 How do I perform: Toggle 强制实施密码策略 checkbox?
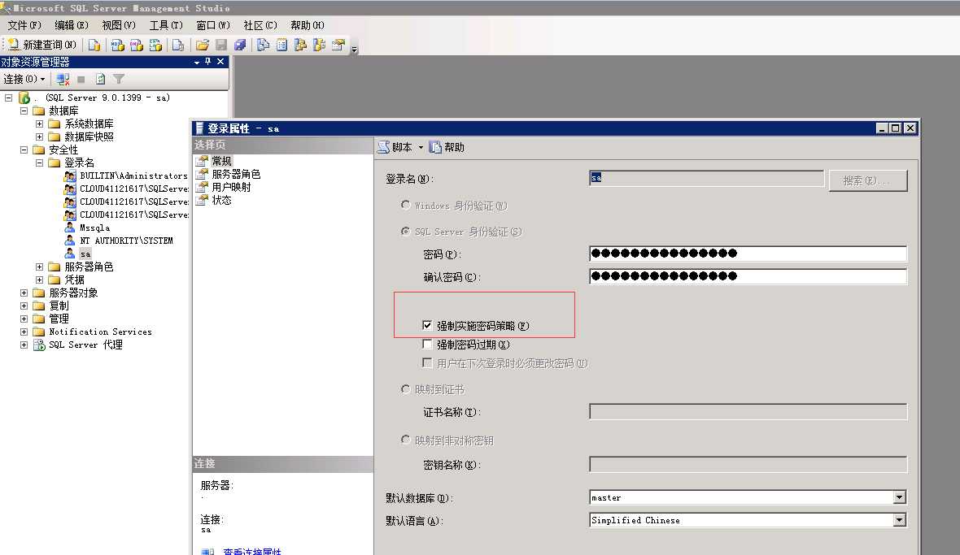(427, 325)
